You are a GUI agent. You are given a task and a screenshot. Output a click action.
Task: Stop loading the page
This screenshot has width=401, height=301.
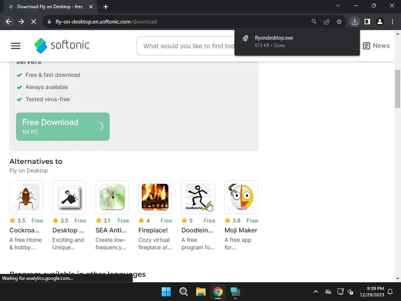click(34, 22)
